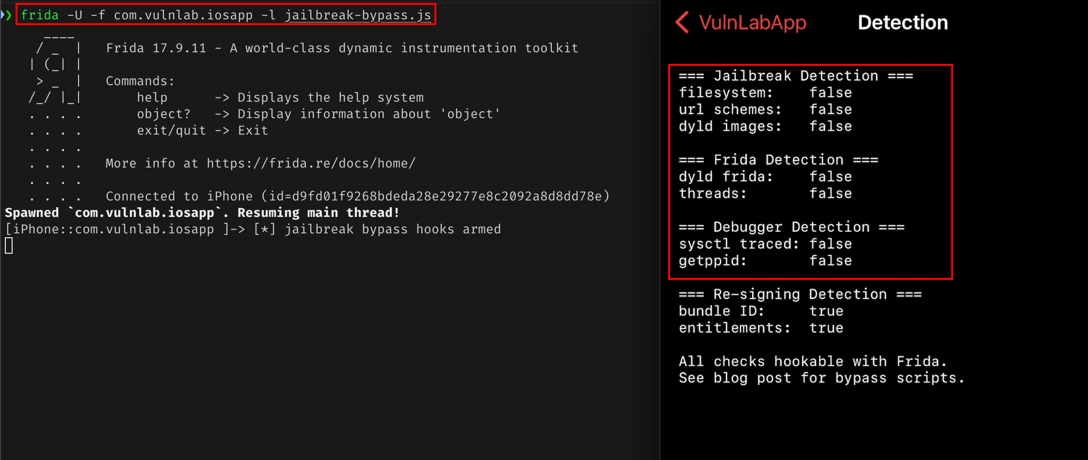Go back via the VulnLabApp label
Screen dimensions: 1088x460
752,23
